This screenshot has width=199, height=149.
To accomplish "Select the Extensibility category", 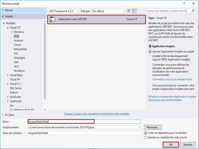I will [x=20, y=49].
